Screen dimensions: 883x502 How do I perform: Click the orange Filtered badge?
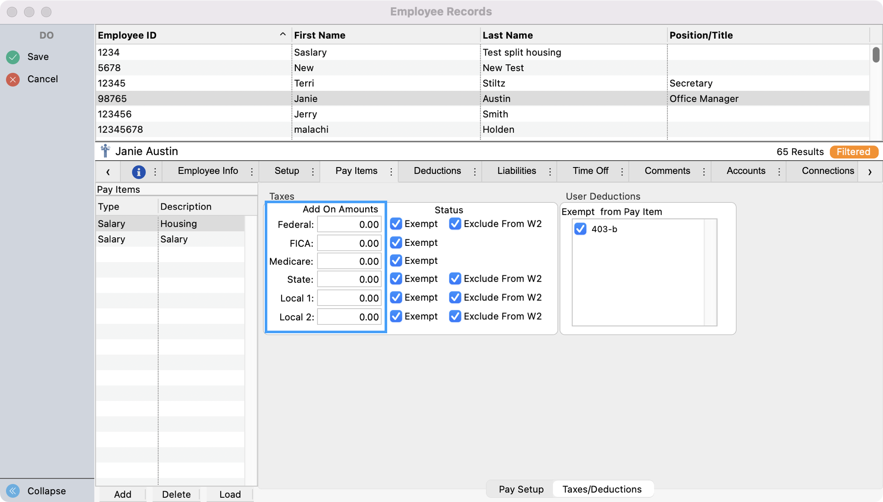click(x=853, y=152)
